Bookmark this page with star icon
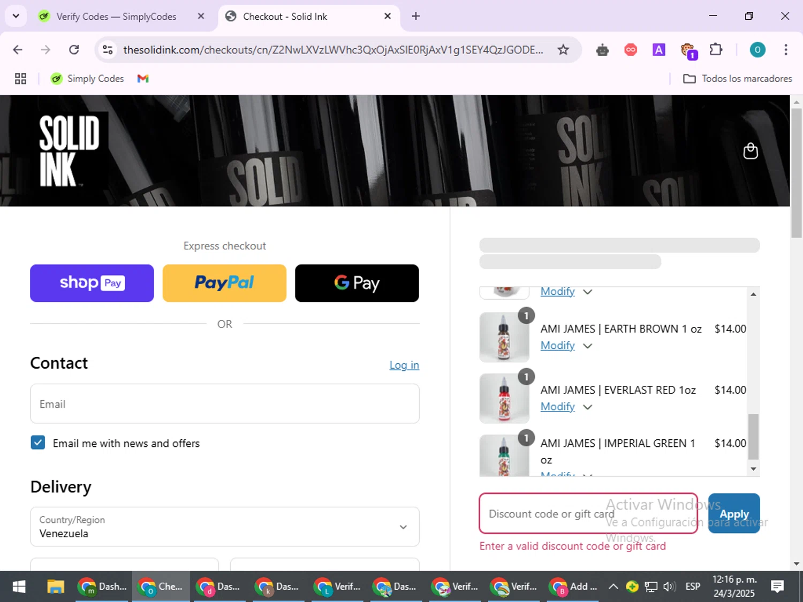Viewport: 803px width, 602px height. point(563,50)
